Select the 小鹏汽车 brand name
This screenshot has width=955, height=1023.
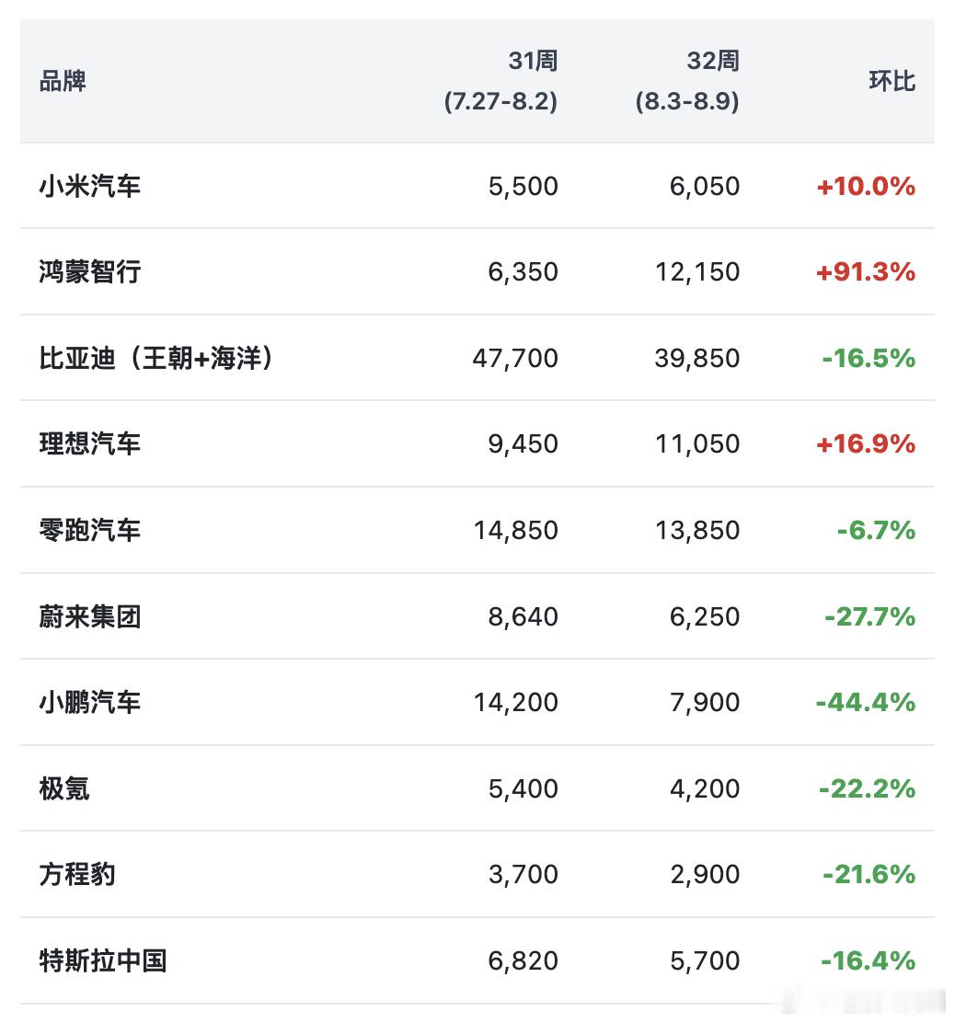[x=90, y=702]
